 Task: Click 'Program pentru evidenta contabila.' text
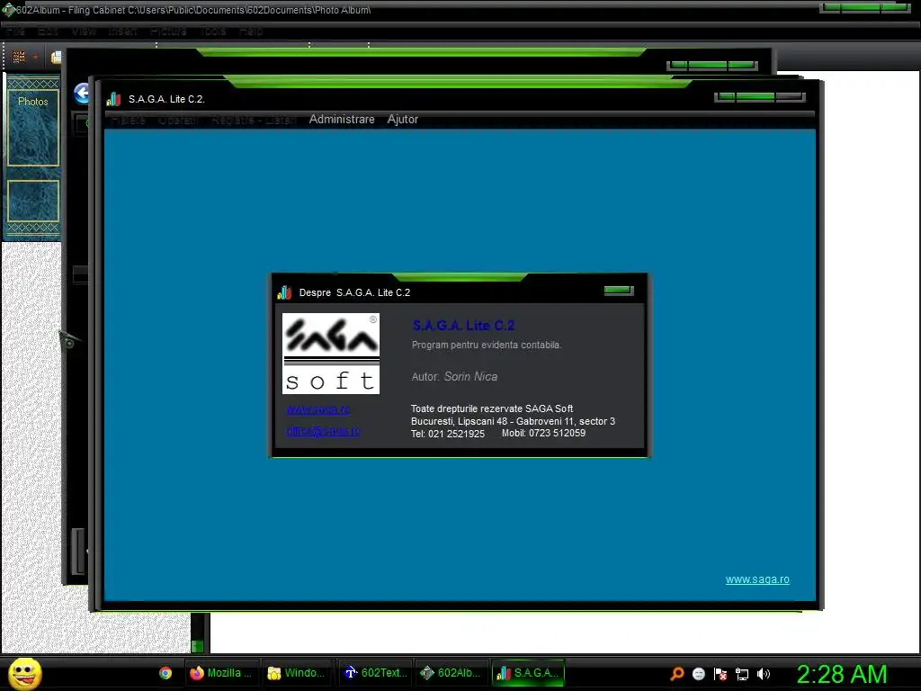[x=487, y=345]
